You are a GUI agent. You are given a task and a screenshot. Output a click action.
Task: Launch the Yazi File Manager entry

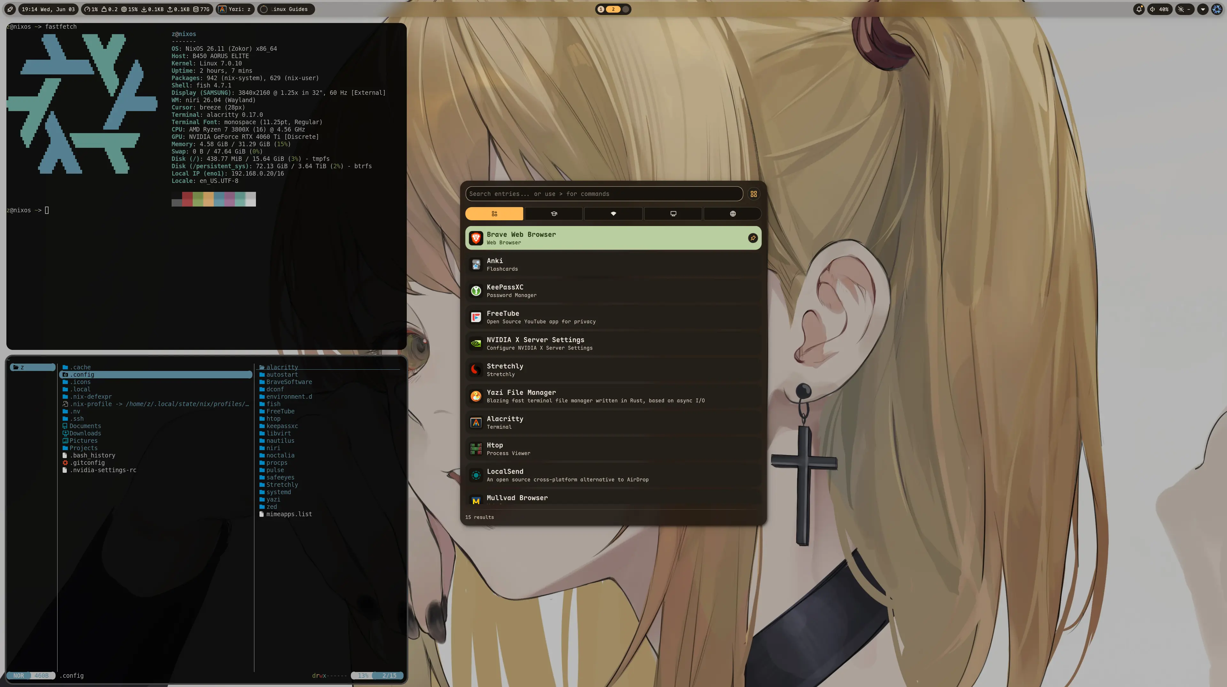coord(613,396)
